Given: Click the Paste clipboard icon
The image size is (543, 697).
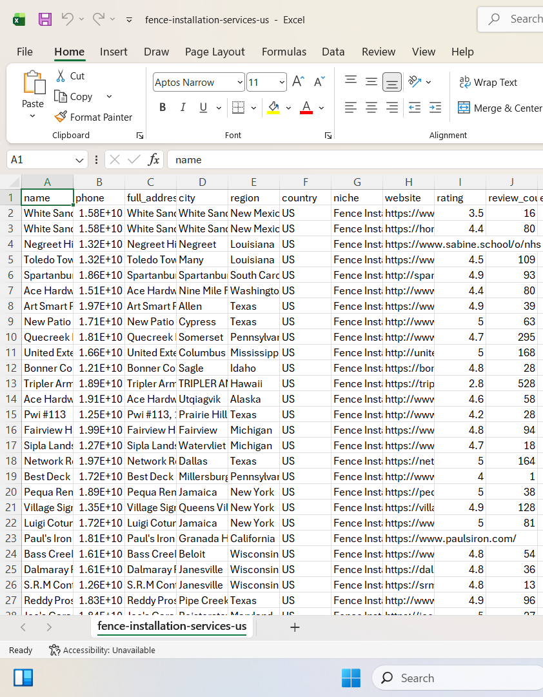Looking at the screenshot, I should click(34, 83).
